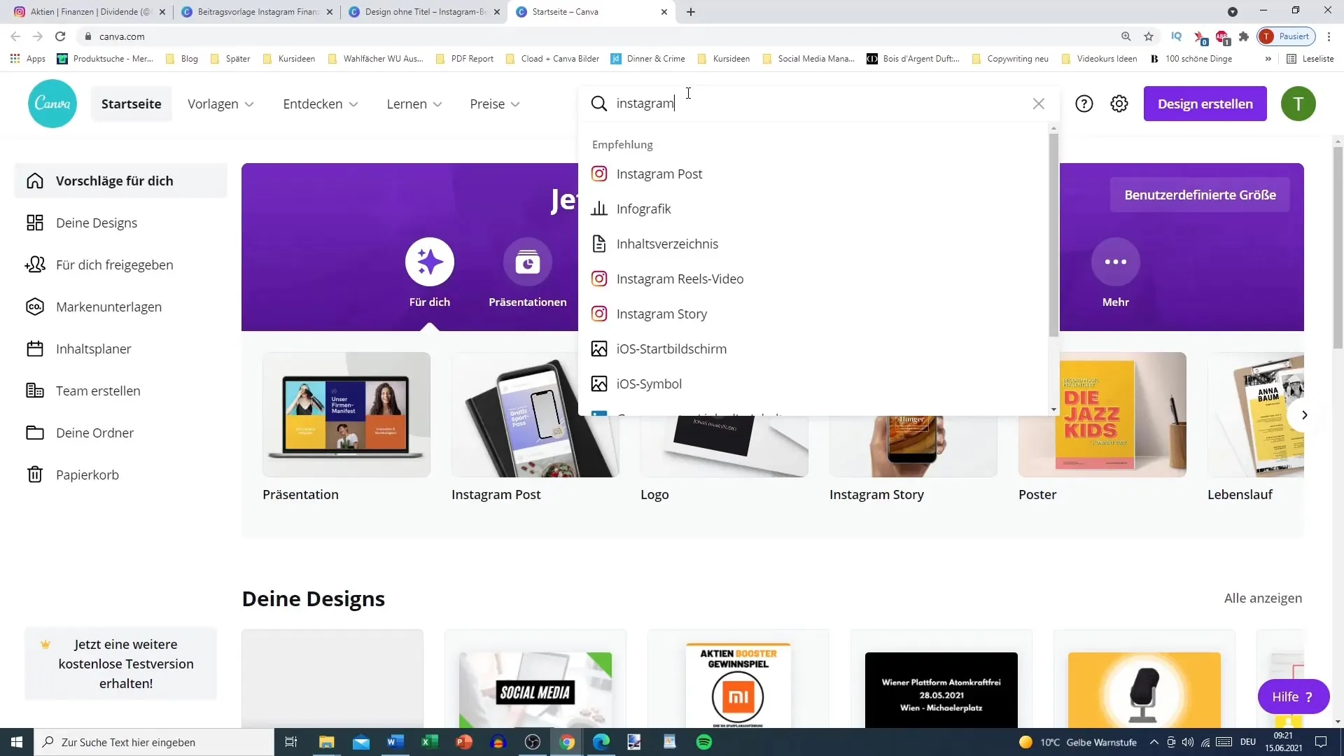This screenshot has width=1344, height=756.
Task: Bookmark this page star icon
Action: pyautogui.click(x=1149, y=36)
